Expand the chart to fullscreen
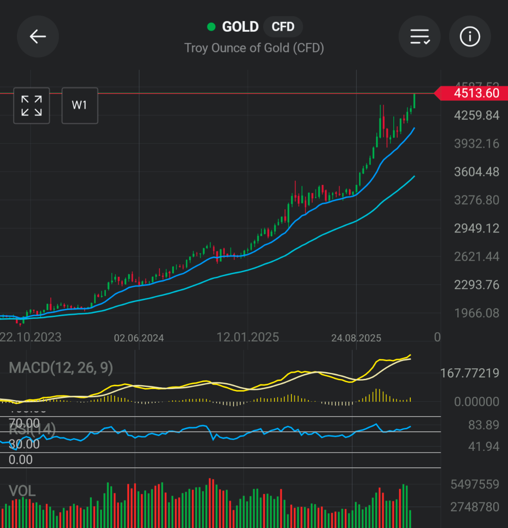Viewport: 508px width, 528px height. pos(32,106)
